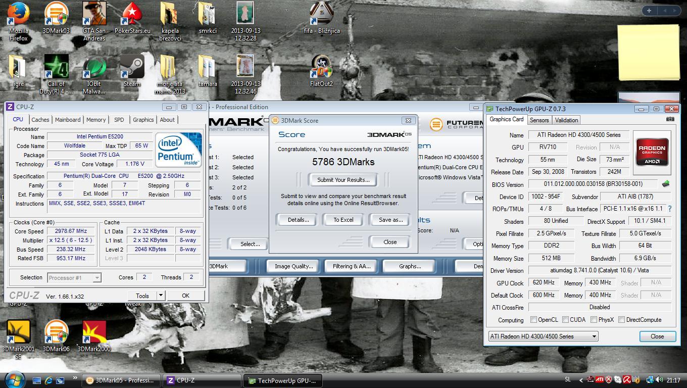Click the BIOS save chip icon in GPU-Z
This screenshot has height=388, width=687.
(x=665, y=184)
